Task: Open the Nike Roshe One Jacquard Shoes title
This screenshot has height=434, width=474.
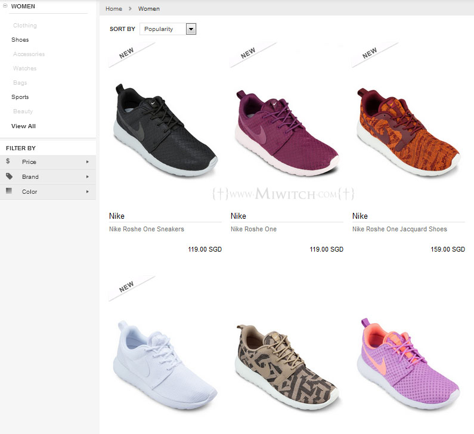Action: [399, 229]
